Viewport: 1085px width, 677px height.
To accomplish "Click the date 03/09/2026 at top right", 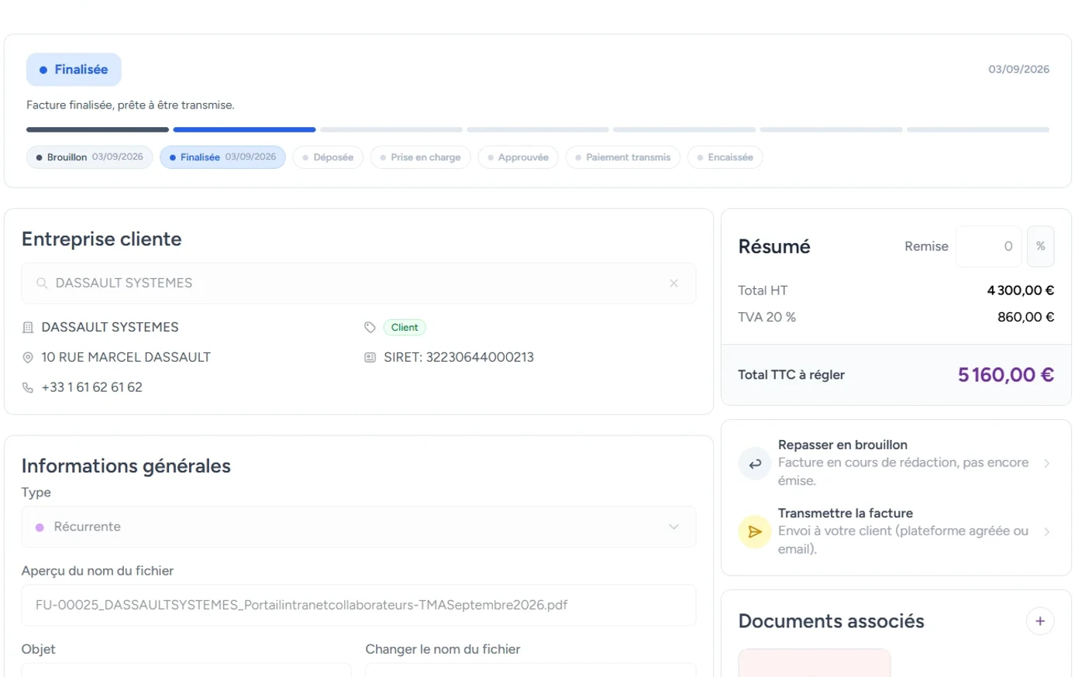I will (x=1018, y=69).
